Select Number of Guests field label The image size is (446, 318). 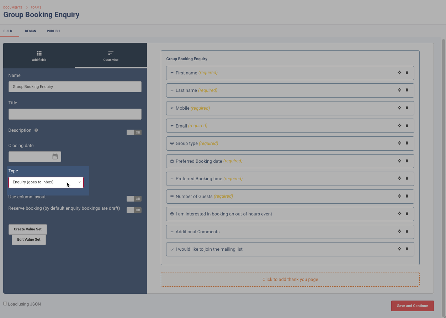coord(194,197)
